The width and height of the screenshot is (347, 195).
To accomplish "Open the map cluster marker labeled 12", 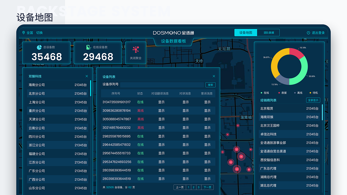I will click(237, 149).
